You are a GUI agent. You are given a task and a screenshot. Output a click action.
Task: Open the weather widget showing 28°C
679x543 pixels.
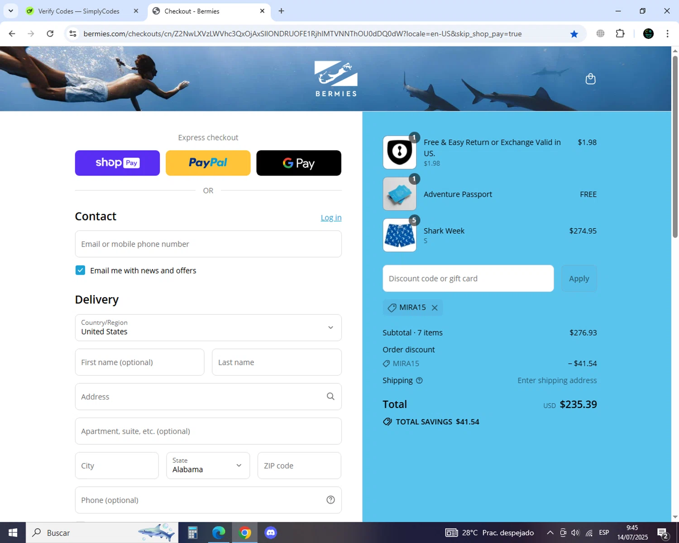click(489, 533)
